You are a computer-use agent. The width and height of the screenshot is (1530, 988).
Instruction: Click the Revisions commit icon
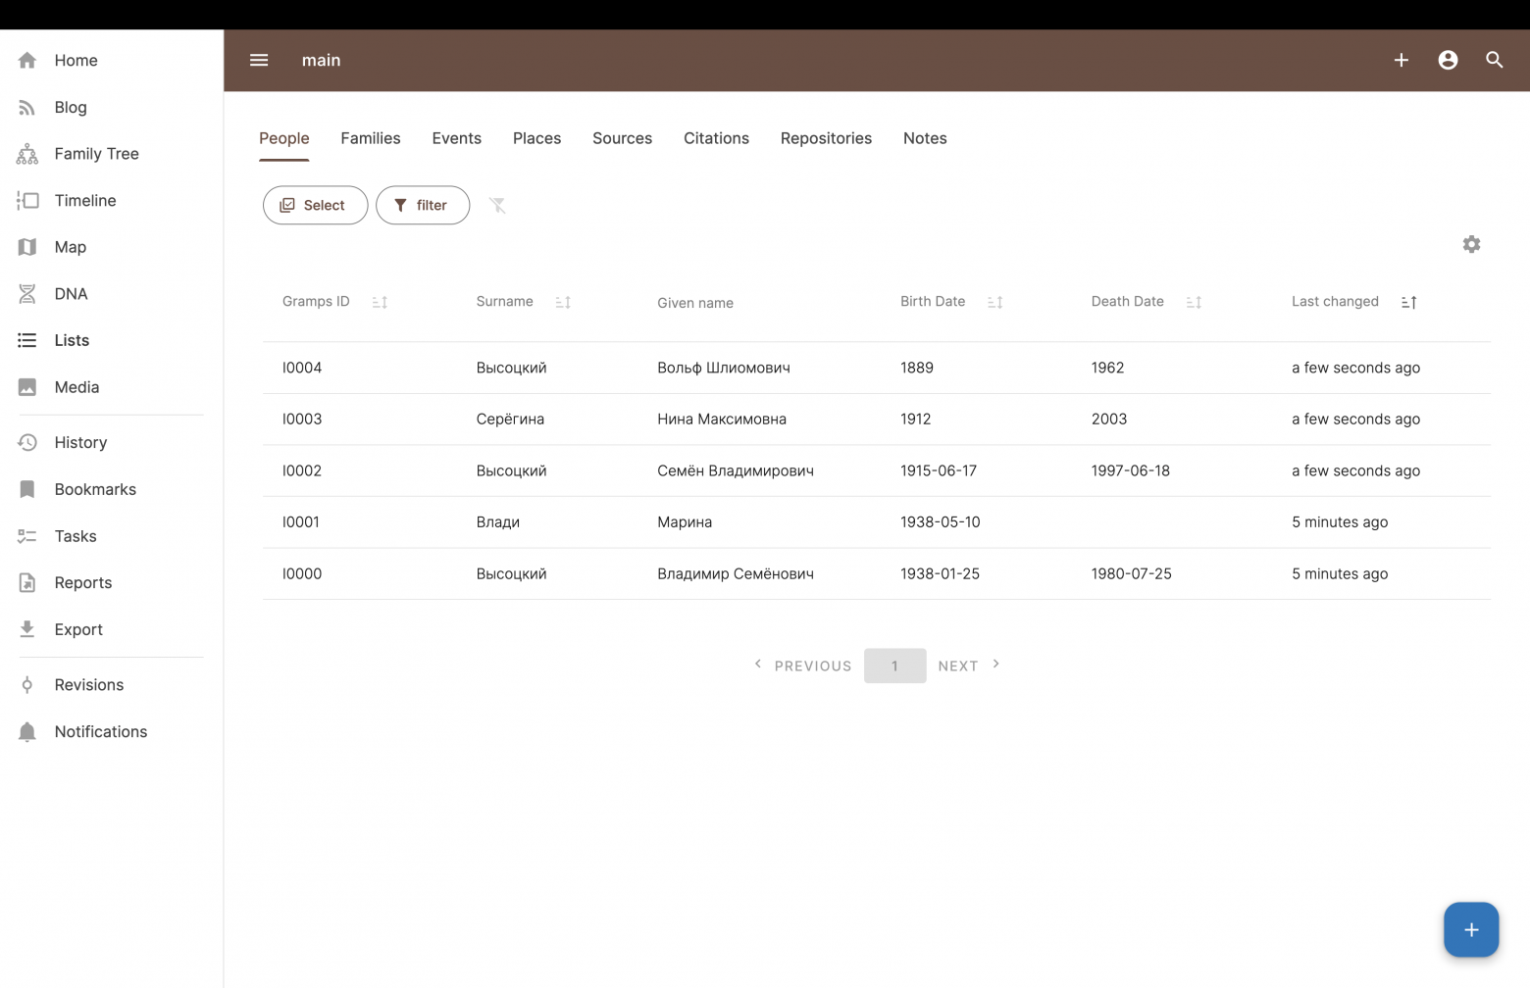(27, 685)
